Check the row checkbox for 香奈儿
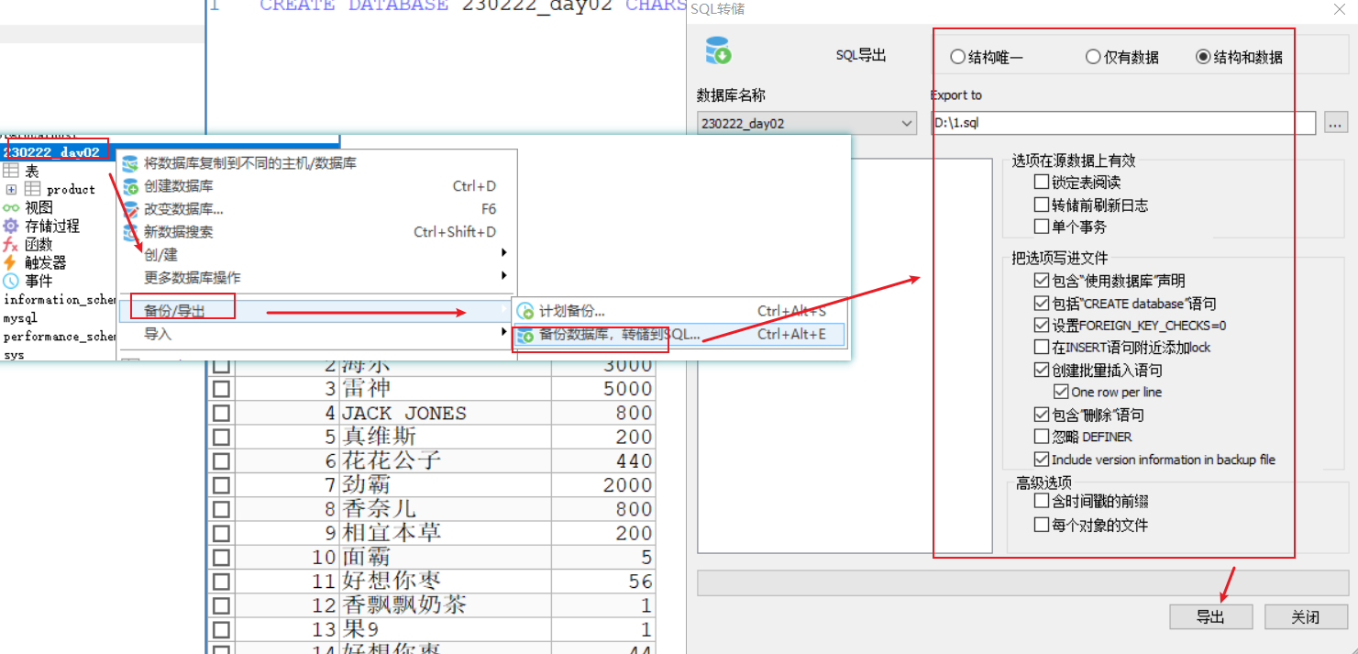Image resolution: width=1358 pixels, height=654 pixels. click(x=221, y=508)
